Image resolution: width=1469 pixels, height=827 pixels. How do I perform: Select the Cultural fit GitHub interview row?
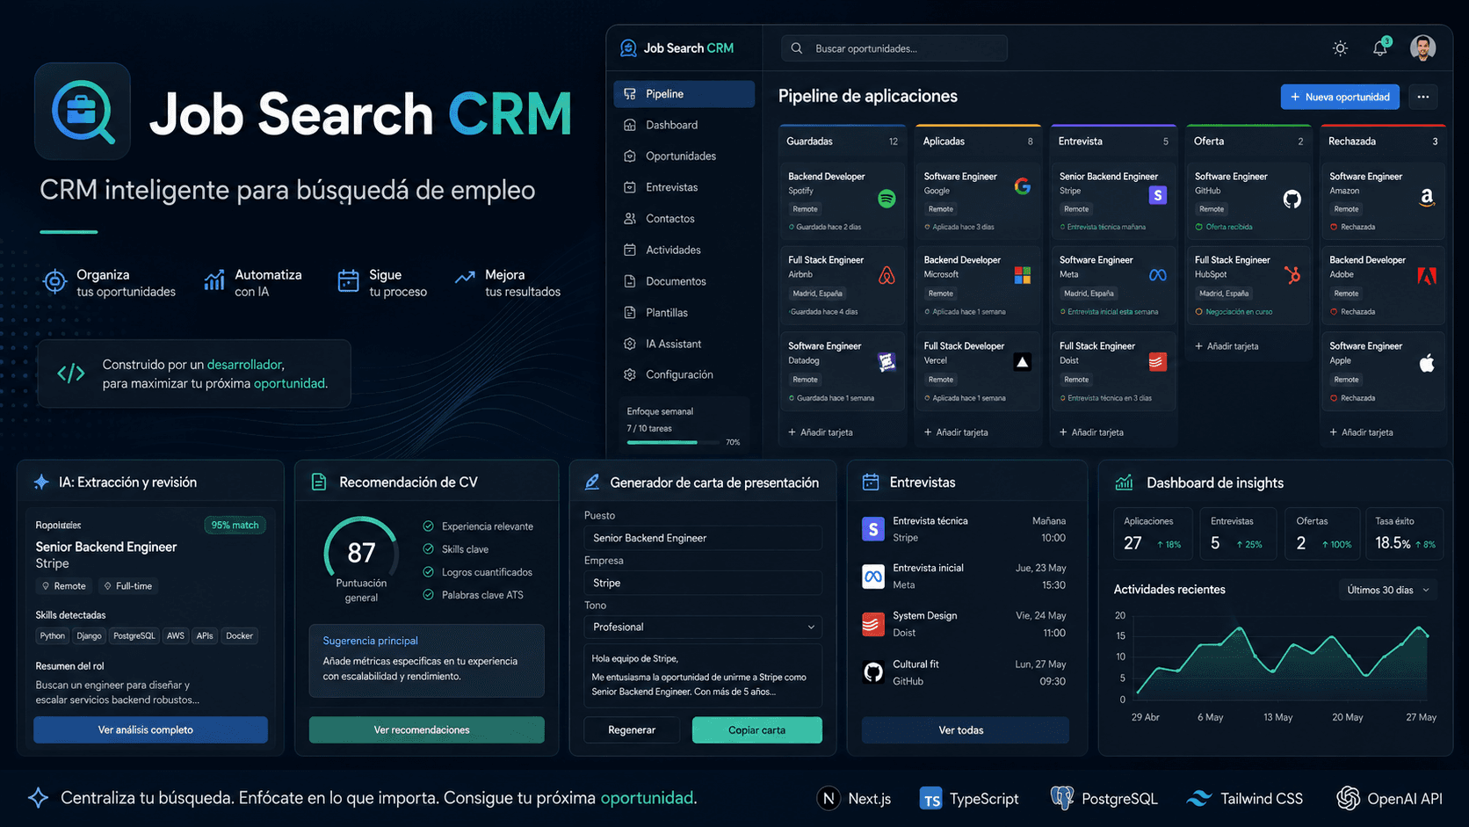point(964,672)
